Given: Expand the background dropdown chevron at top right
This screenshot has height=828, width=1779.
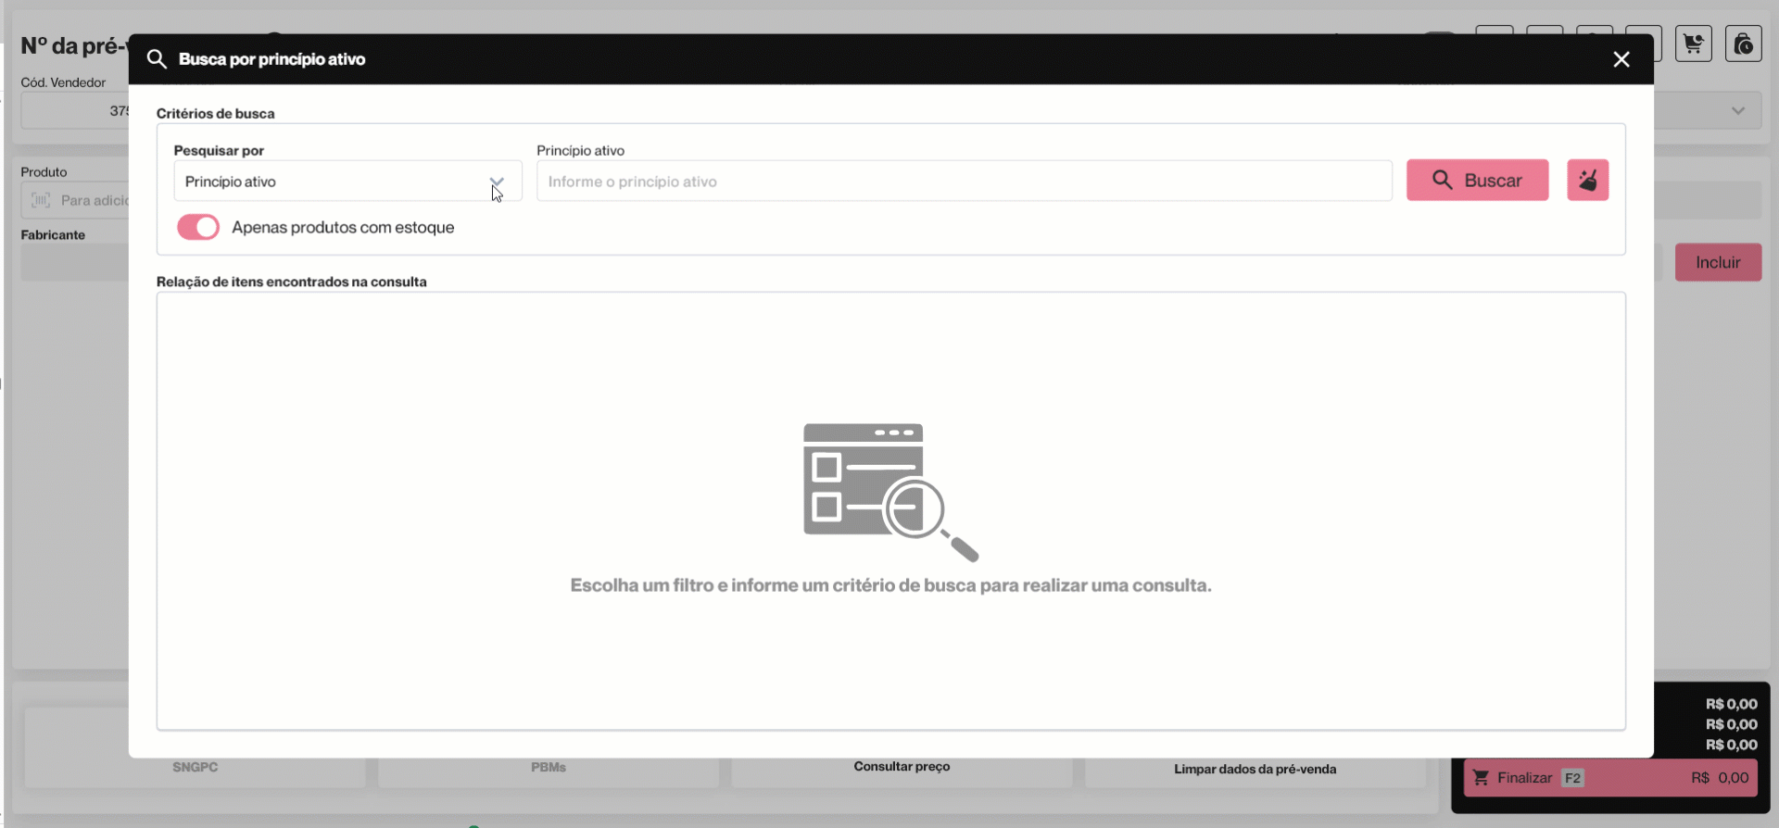Looking at the screenshot, I should (1738, 111).
